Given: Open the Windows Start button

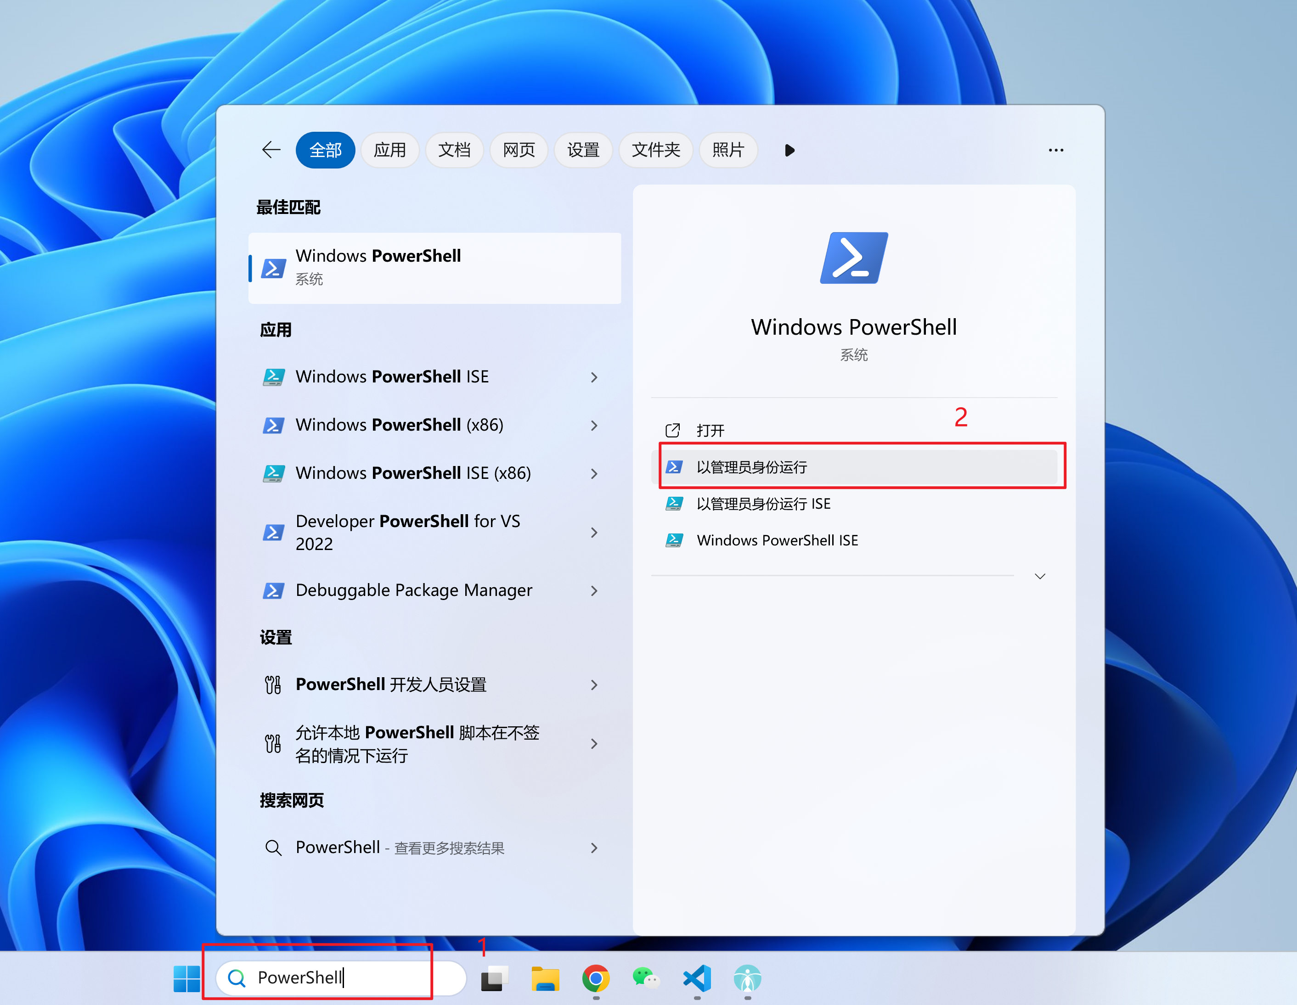Looking at the screenshot, I should click(186, 978).
